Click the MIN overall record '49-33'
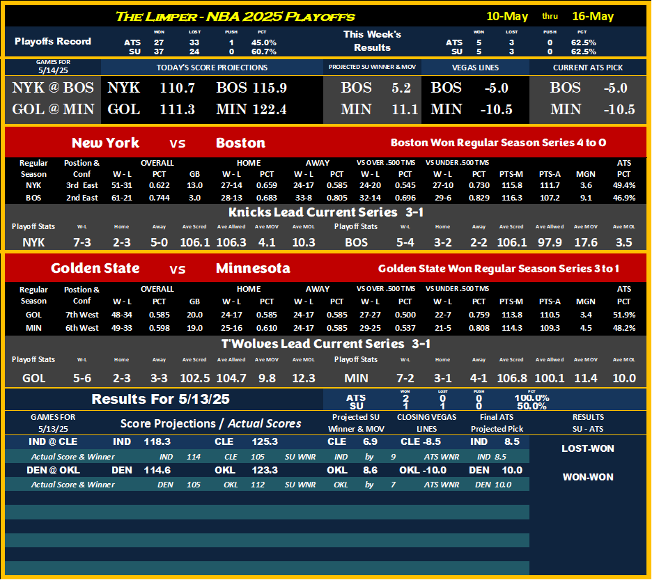This screenshot has height=580, width=652. (121, 328)
